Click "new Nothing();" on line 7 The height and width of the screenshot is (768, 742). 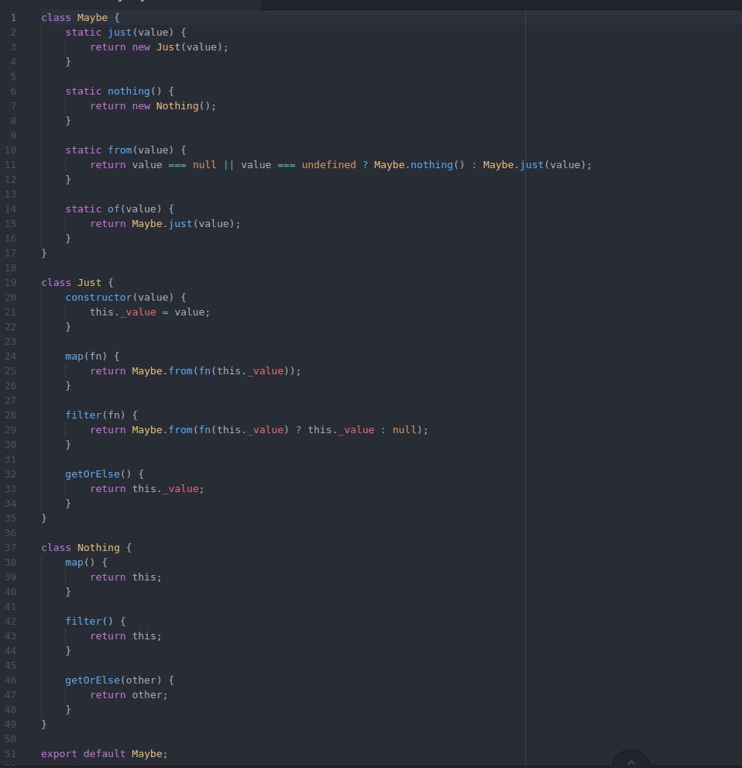point(173,106)
